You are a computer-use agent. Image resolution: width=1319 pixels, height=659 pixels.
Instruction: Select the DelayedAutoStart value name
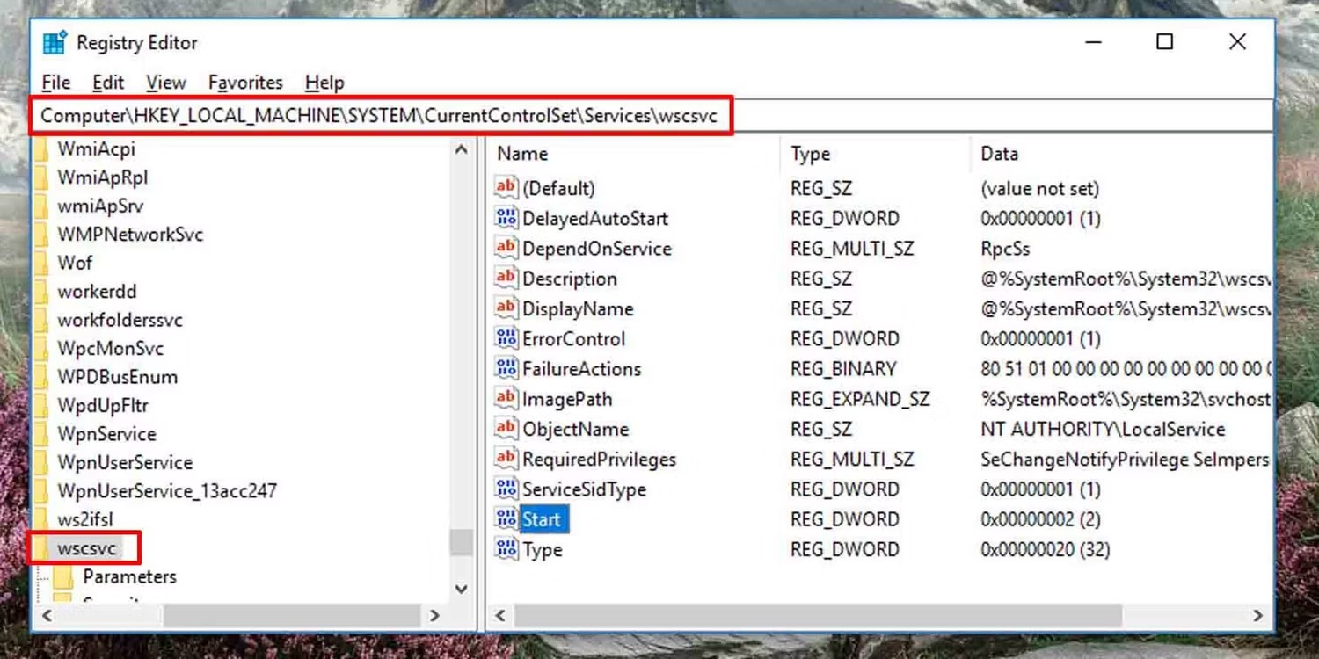595,218
